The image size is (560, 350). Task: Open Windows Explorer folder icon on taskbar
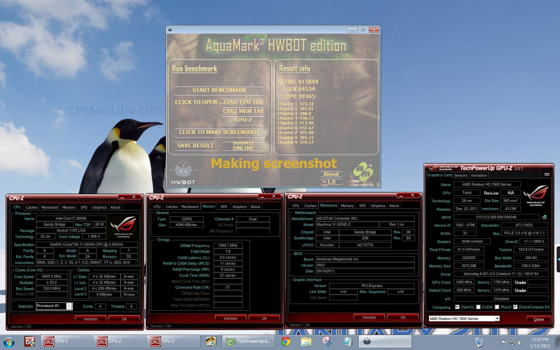(x=306, y=341)
